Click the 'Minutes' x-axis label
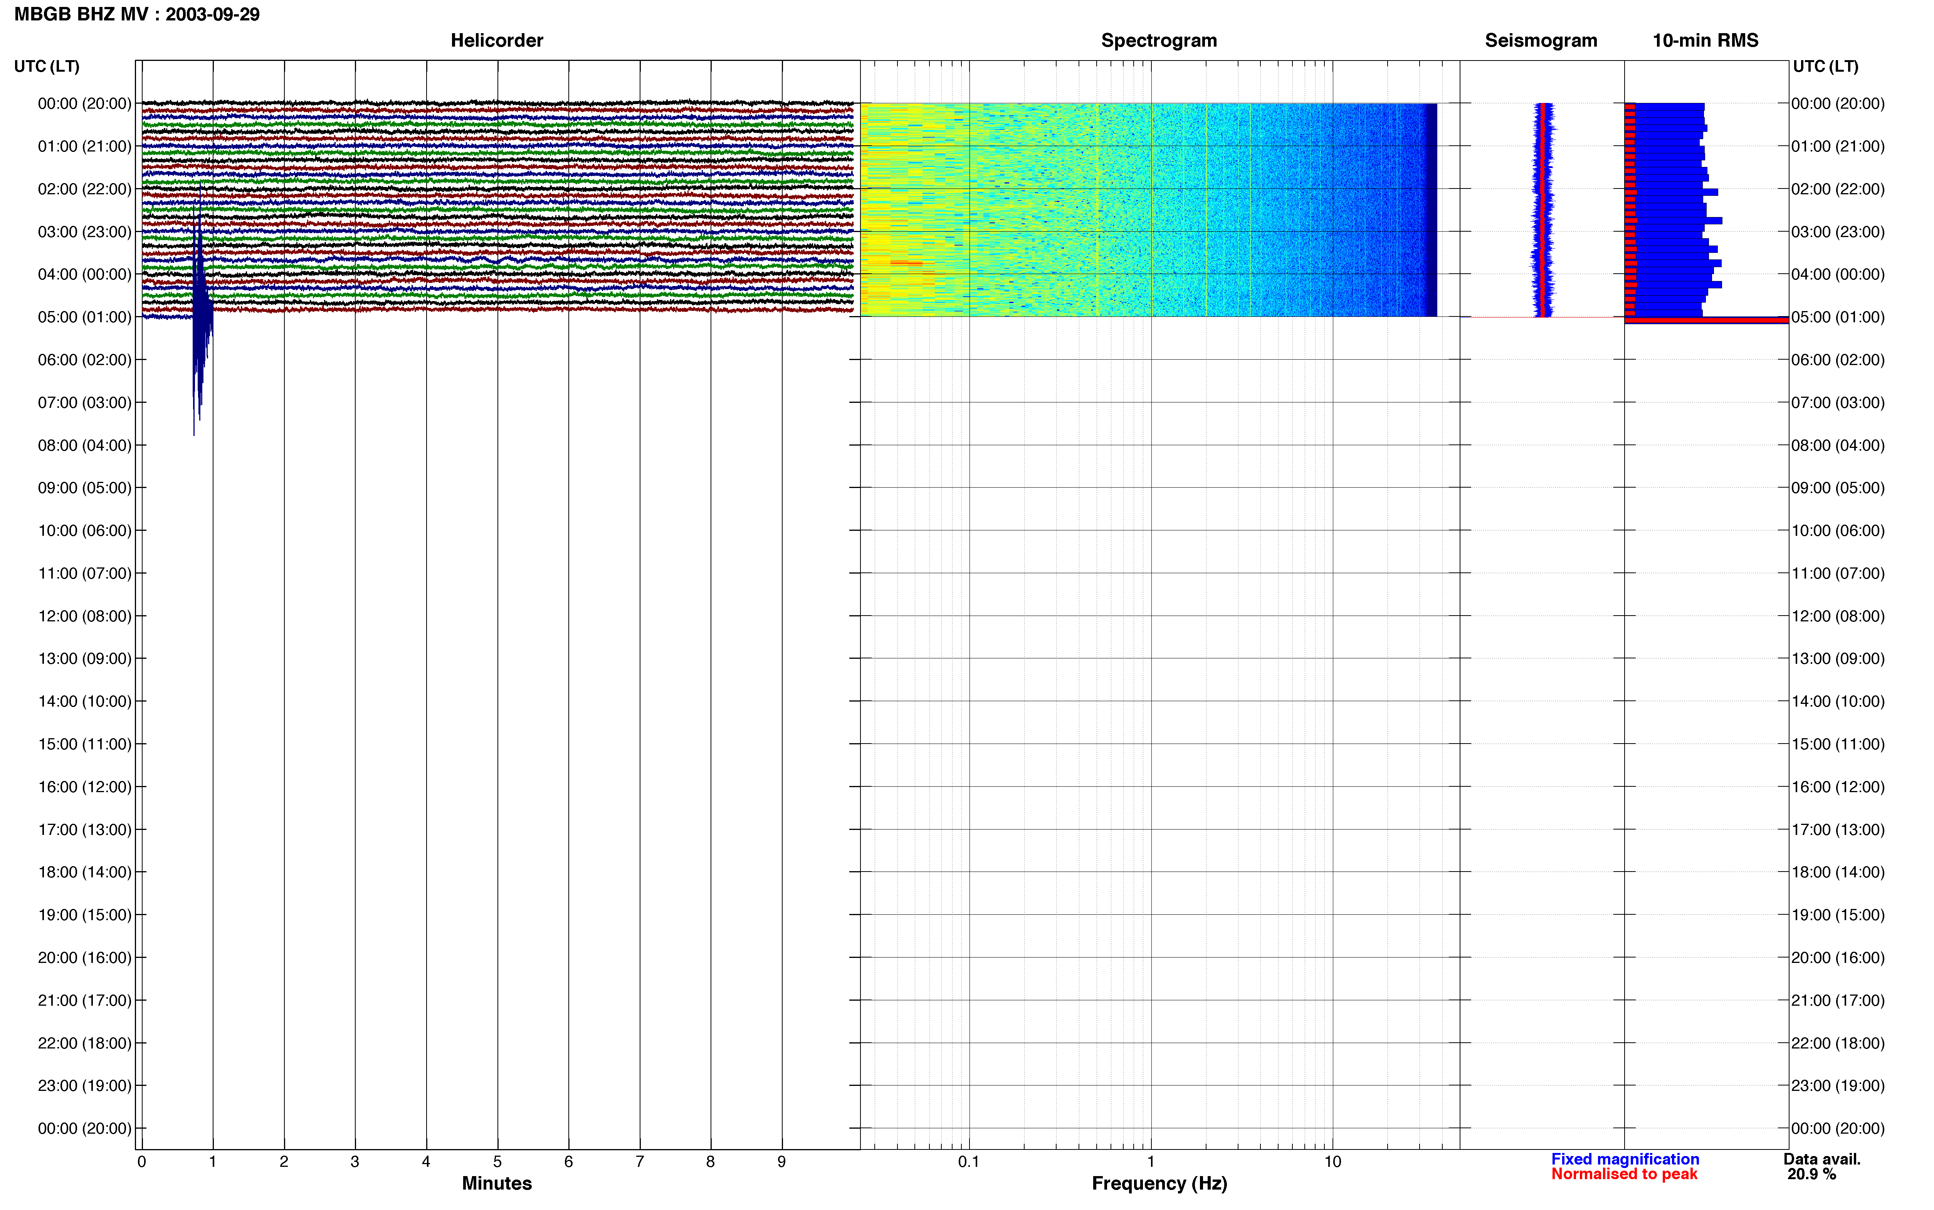This screenshot has width=1934, height=1210. [497, 1183]
